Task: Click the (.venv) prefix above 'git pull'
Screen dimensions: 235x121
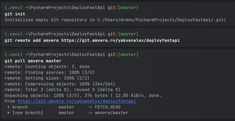Action: point(14,55)
